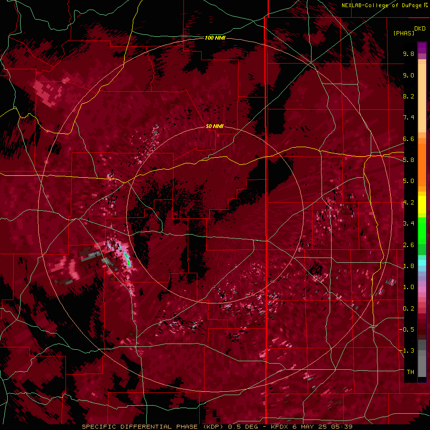Click the purple top segment of color bar
This screenshot has height=430, width=430.
pos(422,48)
